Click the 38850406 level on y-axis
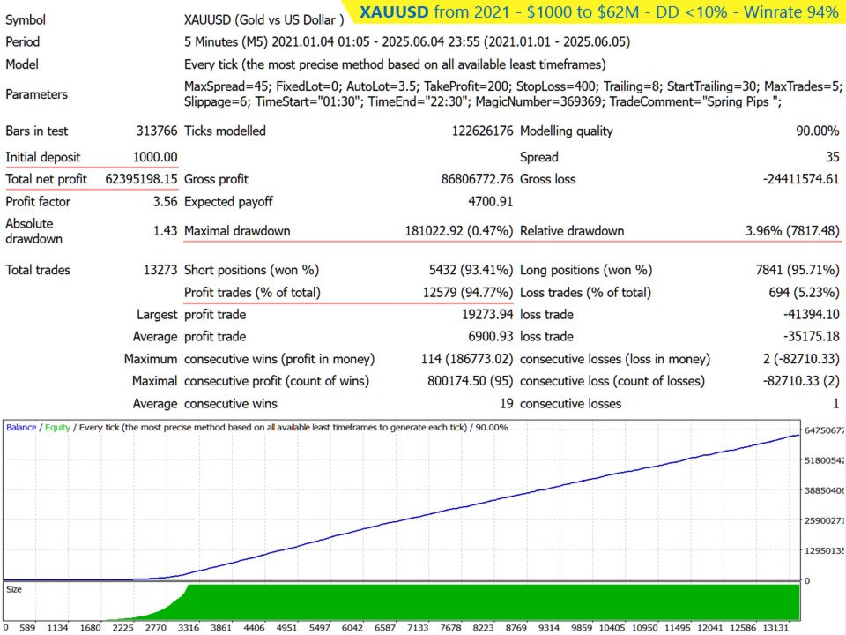Image resolution: width=846 pixels, height=635 pixels. click(x=825, y=491)
